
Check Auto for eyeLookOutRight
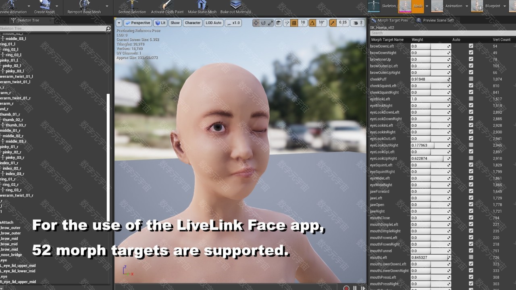(x=471, y=145)
